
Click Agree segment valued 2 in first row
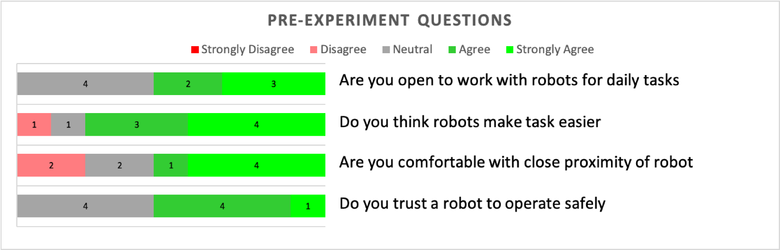[x=188, y=84]
